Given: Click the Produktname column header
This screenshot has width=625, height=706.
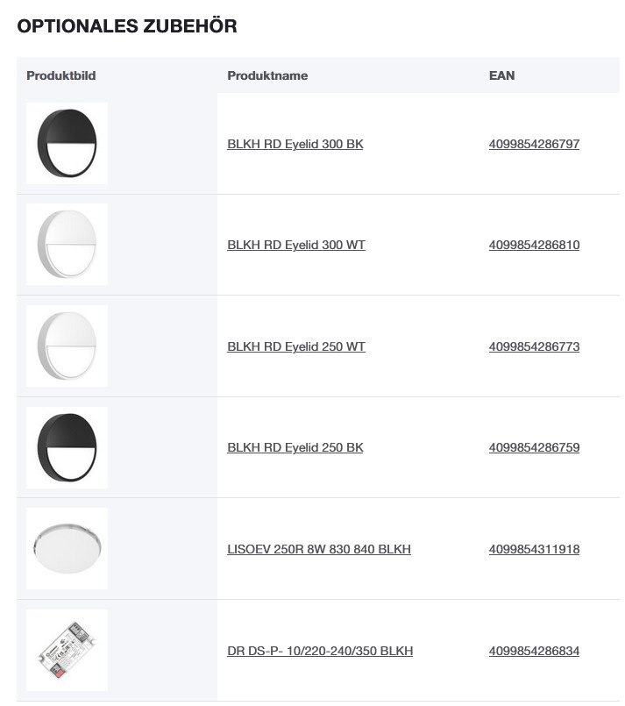Looking at the screenshot, I should [267, 75].
